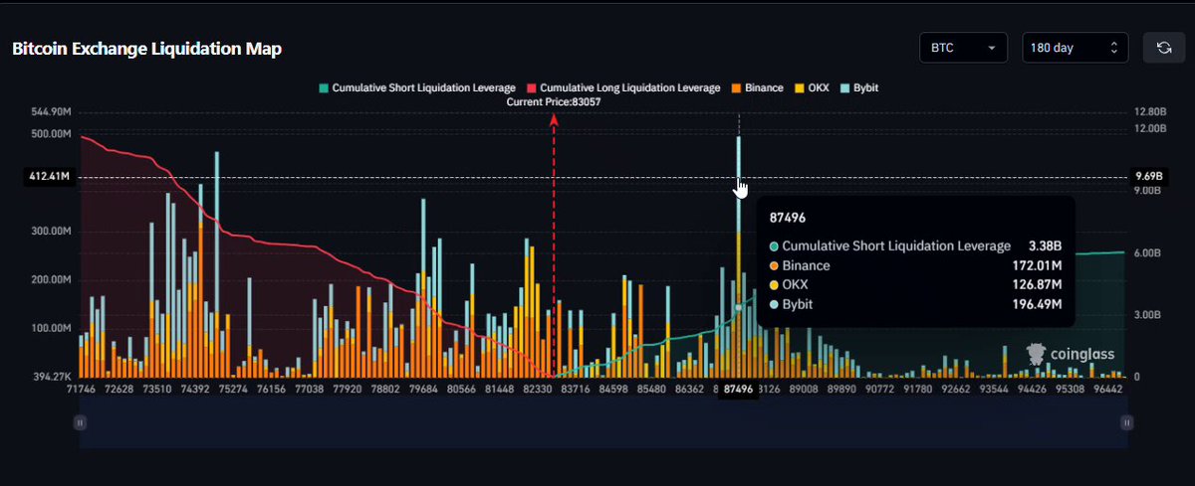Toggle Cumulative Long Liquidation Leverage legend
Image resolution: width=1195 pixels, height=486 pixels.
[x=623, y=87]
